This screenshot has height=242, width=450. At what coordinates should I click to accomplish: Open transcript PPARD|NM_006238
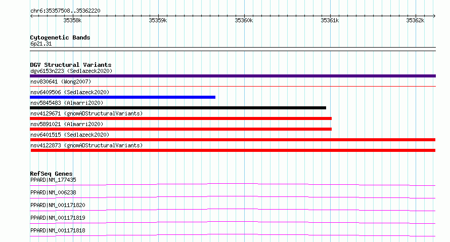(53, 192)
